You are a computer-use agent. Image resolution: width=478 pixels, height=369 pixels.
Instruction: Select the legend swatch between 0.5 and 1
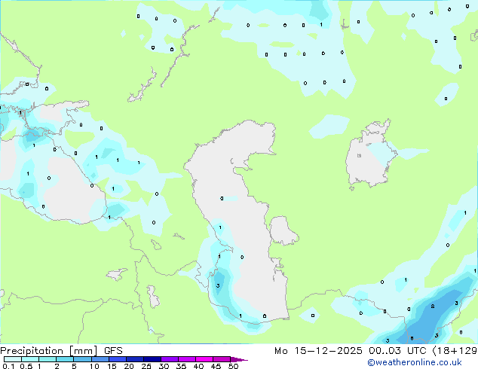pos(30,359)
